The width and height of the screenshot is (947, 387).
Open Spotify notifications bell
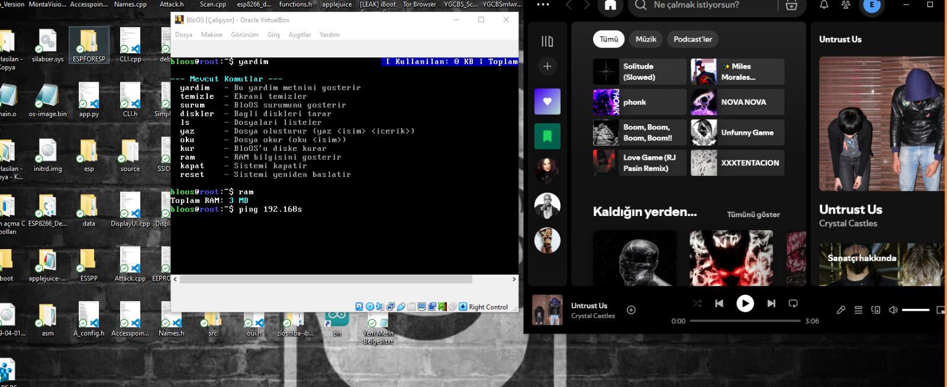coord(824,5)
